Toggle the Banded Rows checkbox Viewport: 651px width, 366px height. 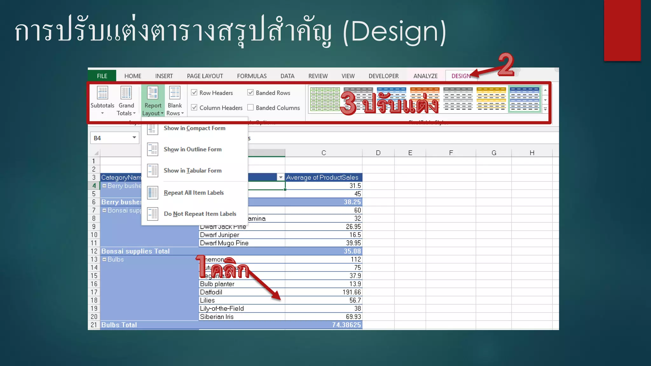(x=250, y=92)
